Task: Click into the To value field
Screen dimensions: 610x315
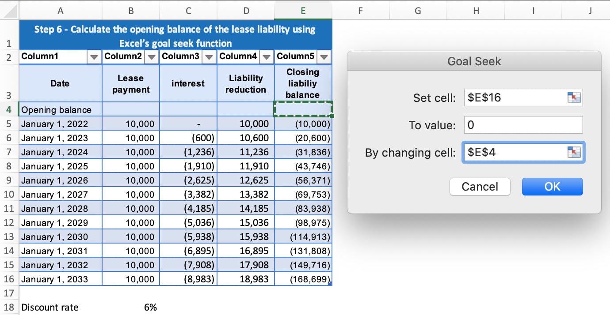Action: [524, 125]
